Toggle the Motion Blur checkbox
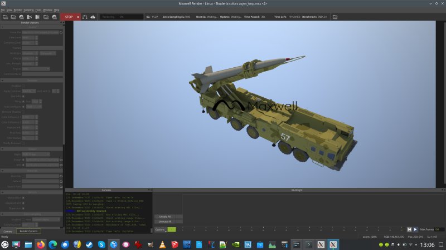Viewport: 446px width, 250px height. [24, 197]
